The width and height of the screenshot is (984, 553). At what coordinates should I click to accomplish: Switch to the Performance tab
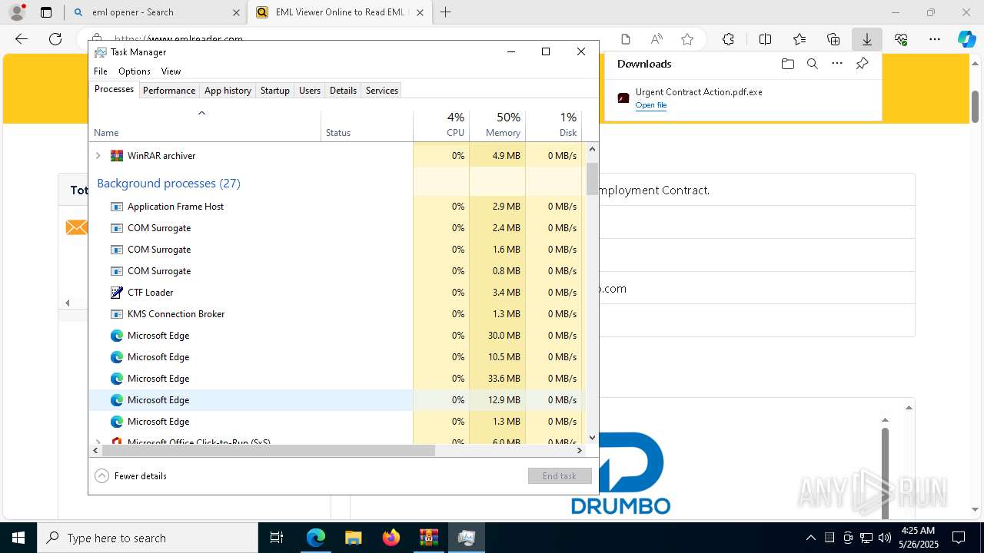pos(169,90)
